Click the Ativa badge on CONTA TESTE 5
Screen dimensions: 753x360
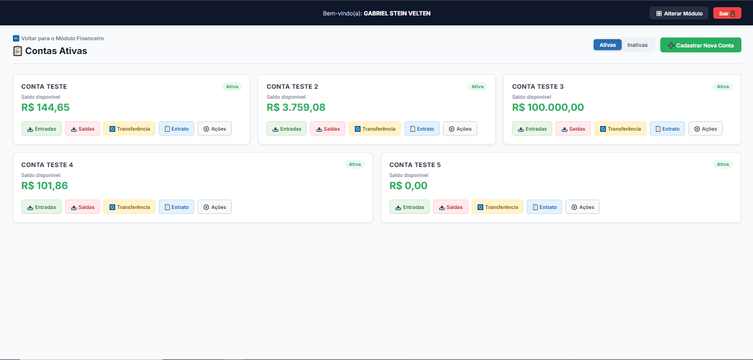pos(723,164)
